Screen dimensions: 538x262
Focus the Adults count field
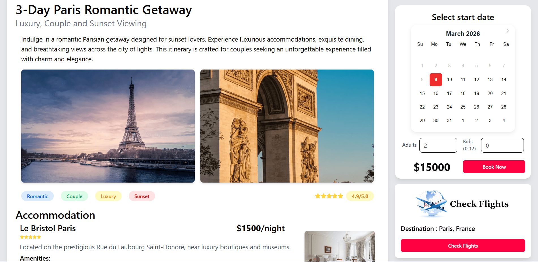tap(438, 145)
